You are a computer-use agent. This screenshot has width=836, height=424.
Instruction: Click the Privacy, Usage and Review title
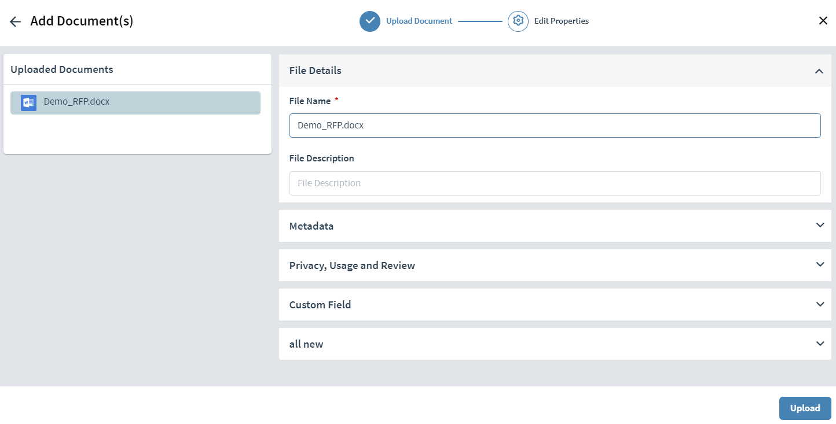coord(352,266)
